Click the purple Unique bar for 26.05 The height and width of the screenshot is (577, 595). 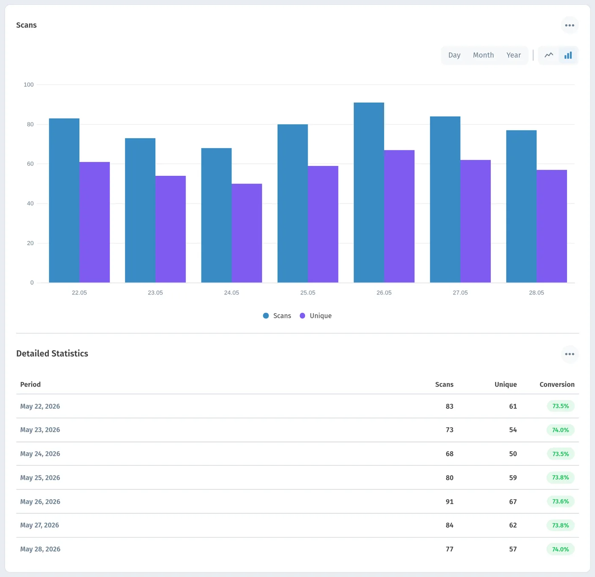[x=399, y=216]
